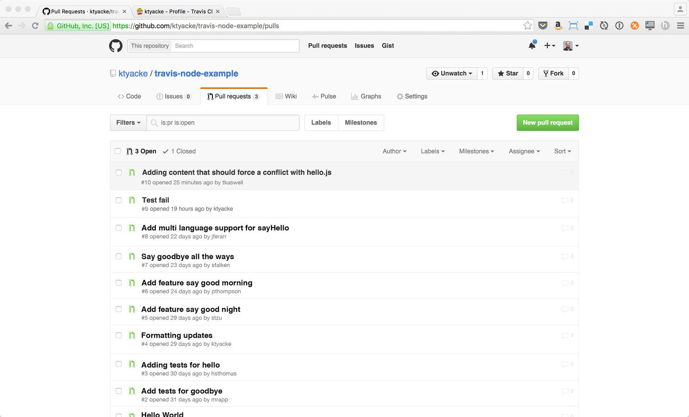Expand the Author filter dropdown

(x=394, y=151)
